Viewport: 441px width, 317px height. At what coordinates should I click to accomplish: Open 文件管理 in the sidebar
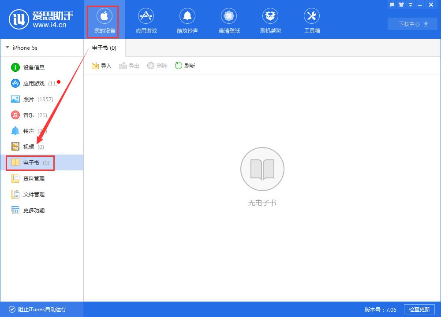[x=41, y=194]
